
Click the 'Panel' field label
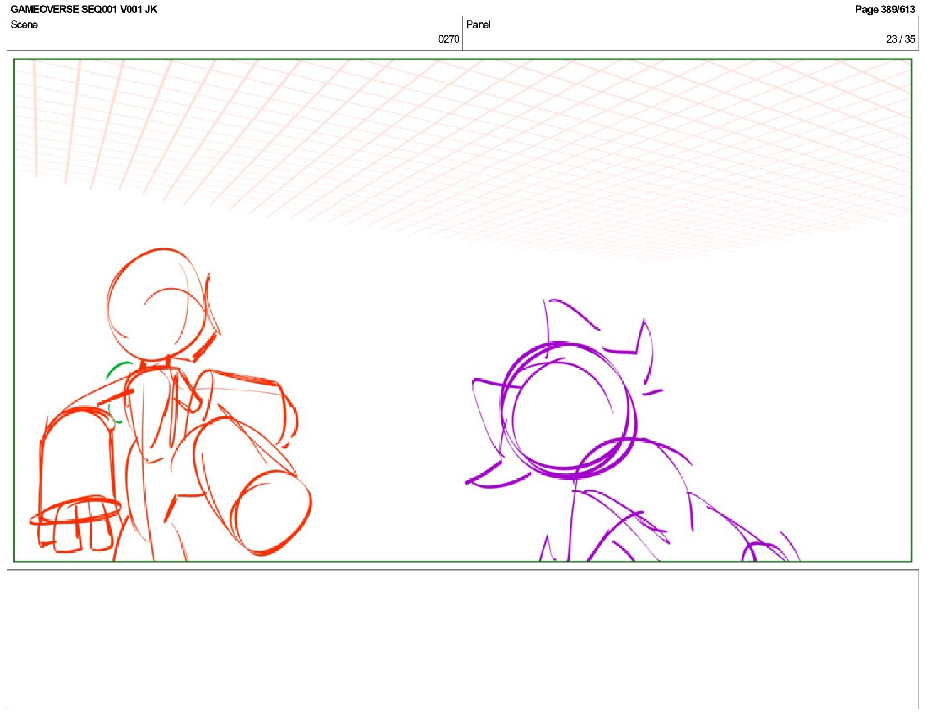click(479, 25)
